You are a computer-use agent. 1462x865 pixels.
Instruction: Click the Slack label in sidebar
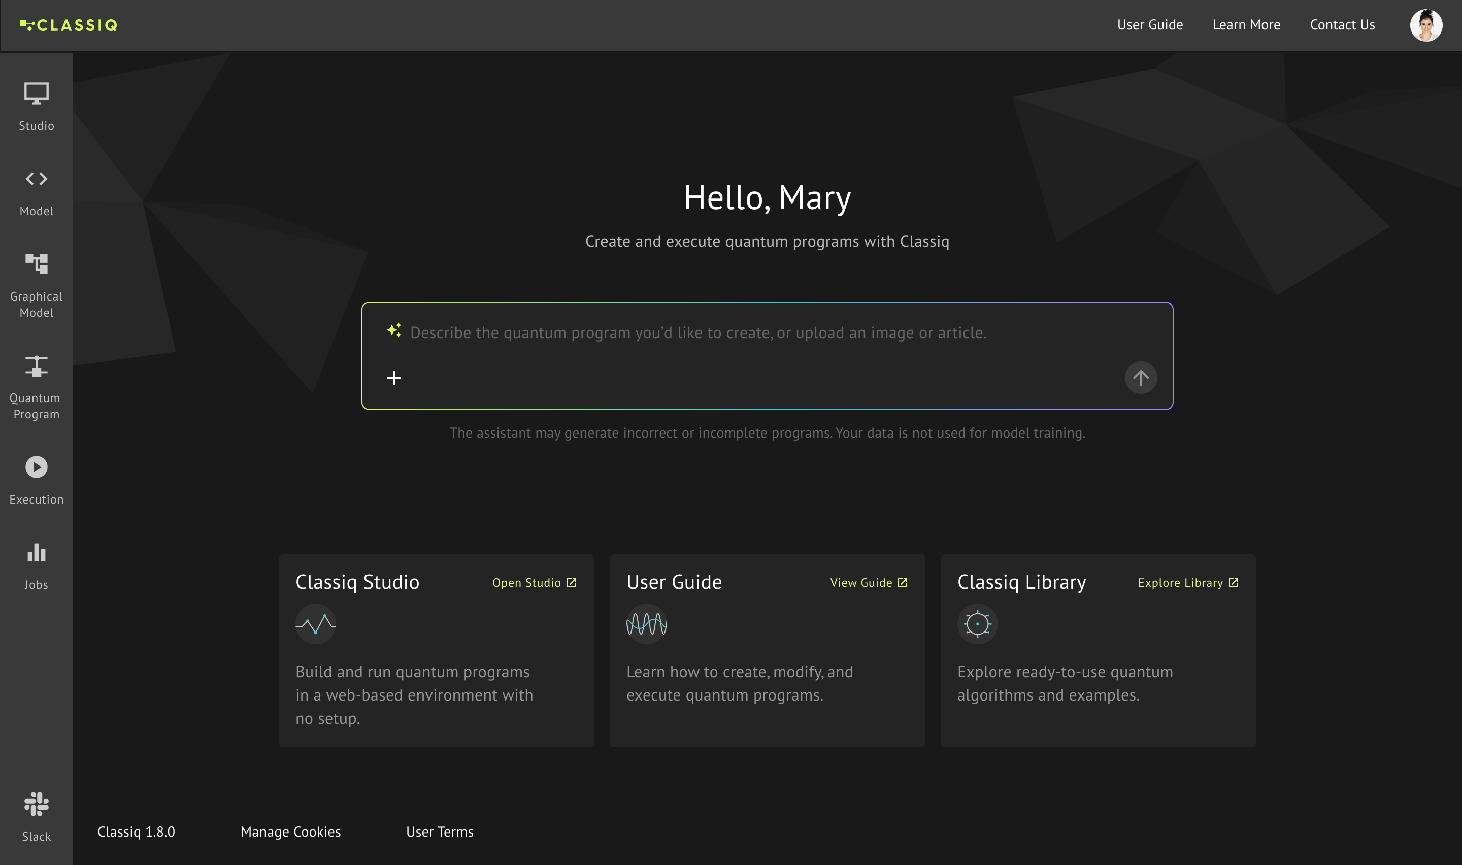coord(36,837)
